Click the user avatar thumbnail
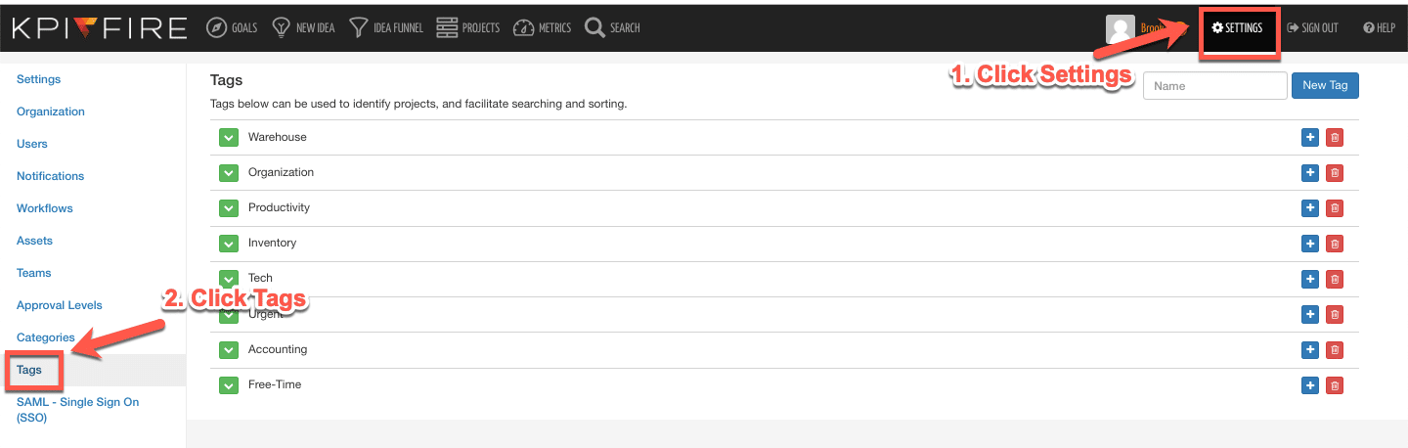 (1120, 28)
